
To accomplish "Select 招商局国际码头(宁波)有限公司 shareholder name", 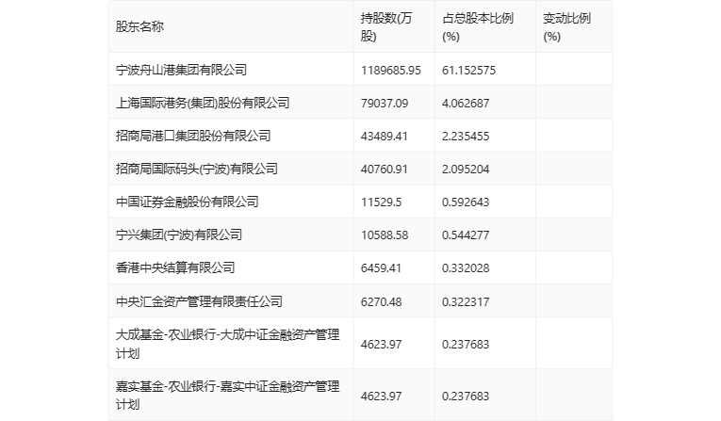I will (x=197, y=170).
